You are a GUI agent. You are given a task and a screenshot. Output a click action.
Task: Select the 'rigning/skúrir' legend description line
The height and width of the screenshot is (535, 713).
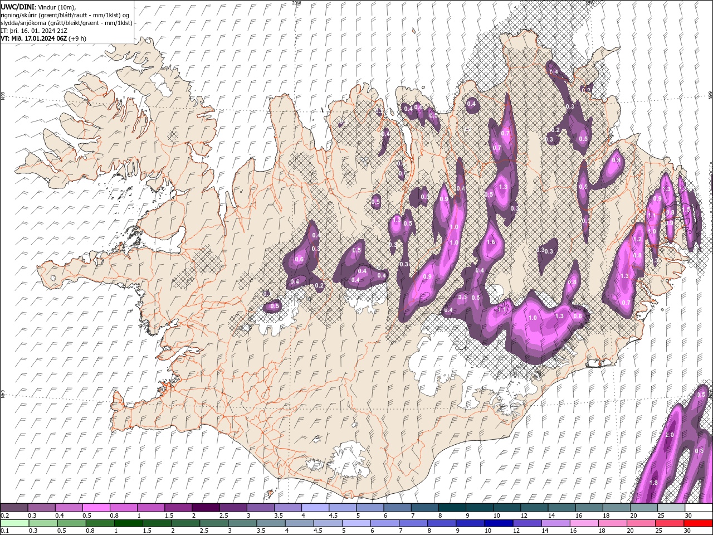(x=65, y=15)
